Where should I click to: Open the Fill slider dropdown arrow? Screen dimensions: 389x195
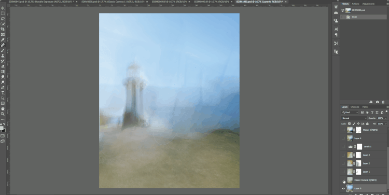pos(385,123)
